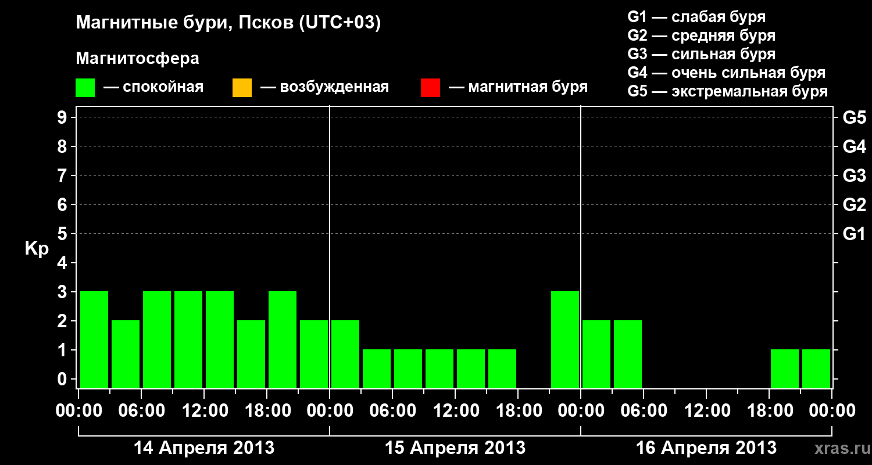The height and width of the screenshot is (465, 872).
Task: Click the green 'спокойная' legend swatch
Action: 85,88
